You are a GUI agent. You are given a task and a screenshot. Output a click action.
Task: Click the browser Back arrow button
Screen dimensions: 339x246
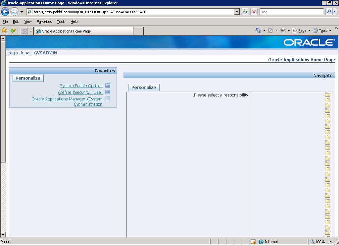point(5,12)
